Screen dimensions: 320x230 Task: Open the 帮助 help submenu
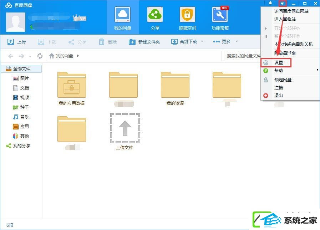pyautogui.click(x=290, y=70)
